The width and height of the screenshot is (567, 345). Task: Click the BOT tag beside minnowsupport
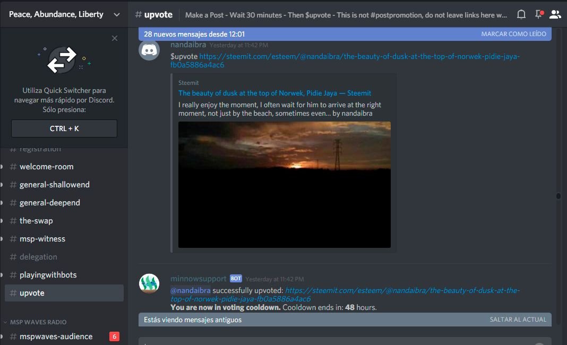click(x=236, y=279)
